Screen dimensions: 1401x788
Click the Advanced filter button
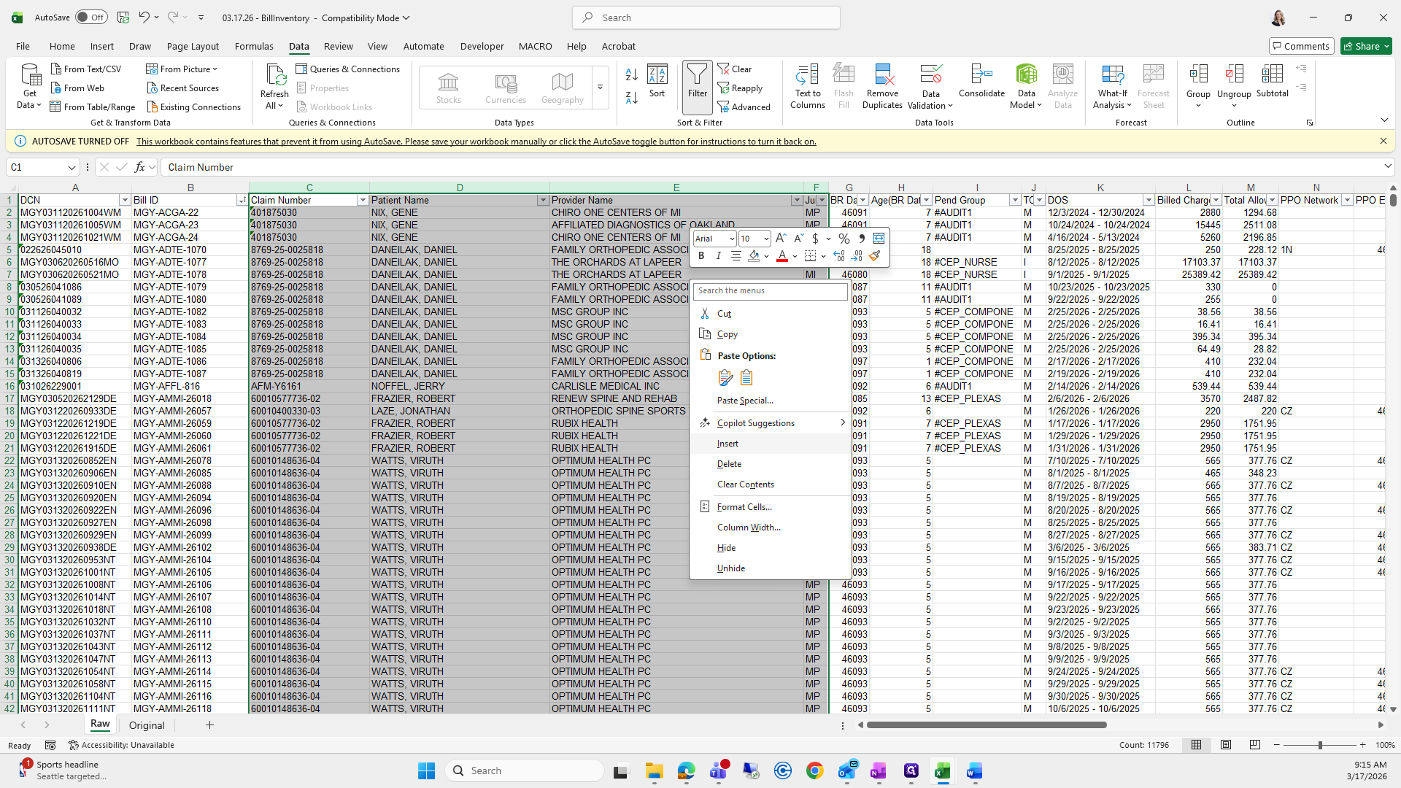(x=744, y=107)
